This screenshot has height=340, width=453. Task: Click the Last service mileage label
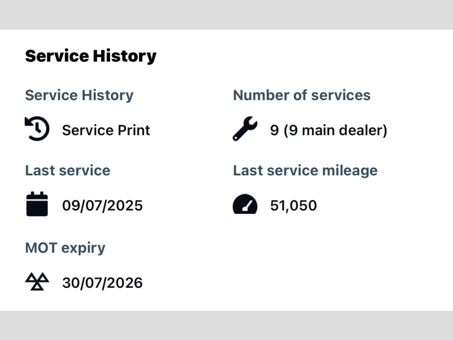coord(305,170)
